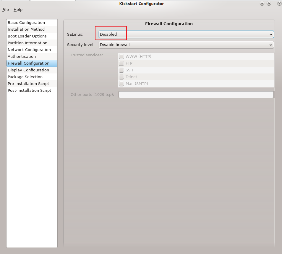The image size is (282, 254).
Task: Open the Authentication section
Action: click(x=32, y=57)
